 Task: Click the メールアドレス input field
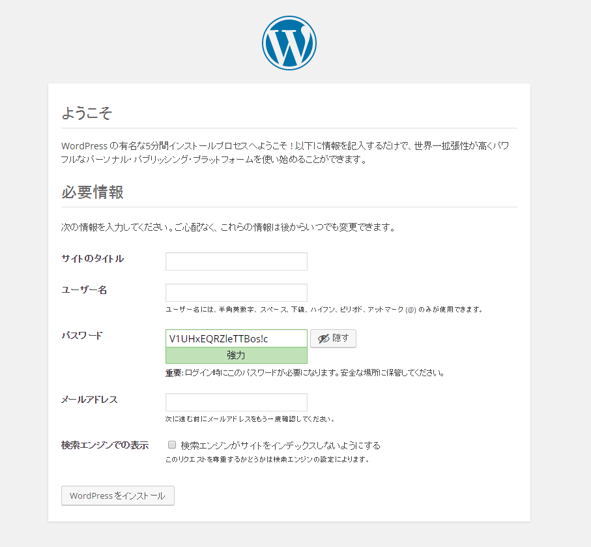pyautogui.click(x=236, y=402)
